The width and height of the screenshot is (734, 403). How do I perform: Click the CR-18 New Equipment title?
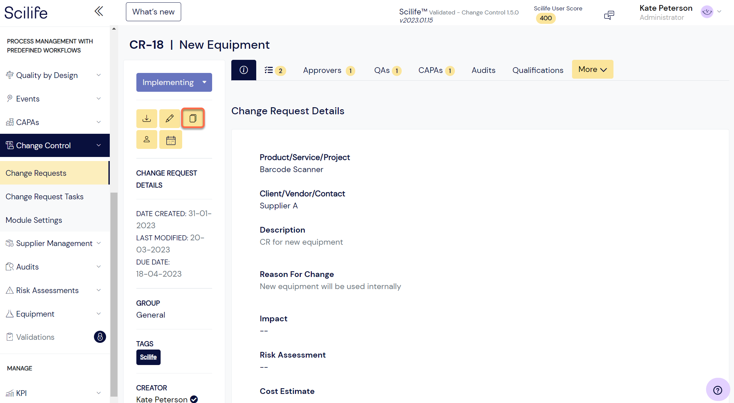199,45
